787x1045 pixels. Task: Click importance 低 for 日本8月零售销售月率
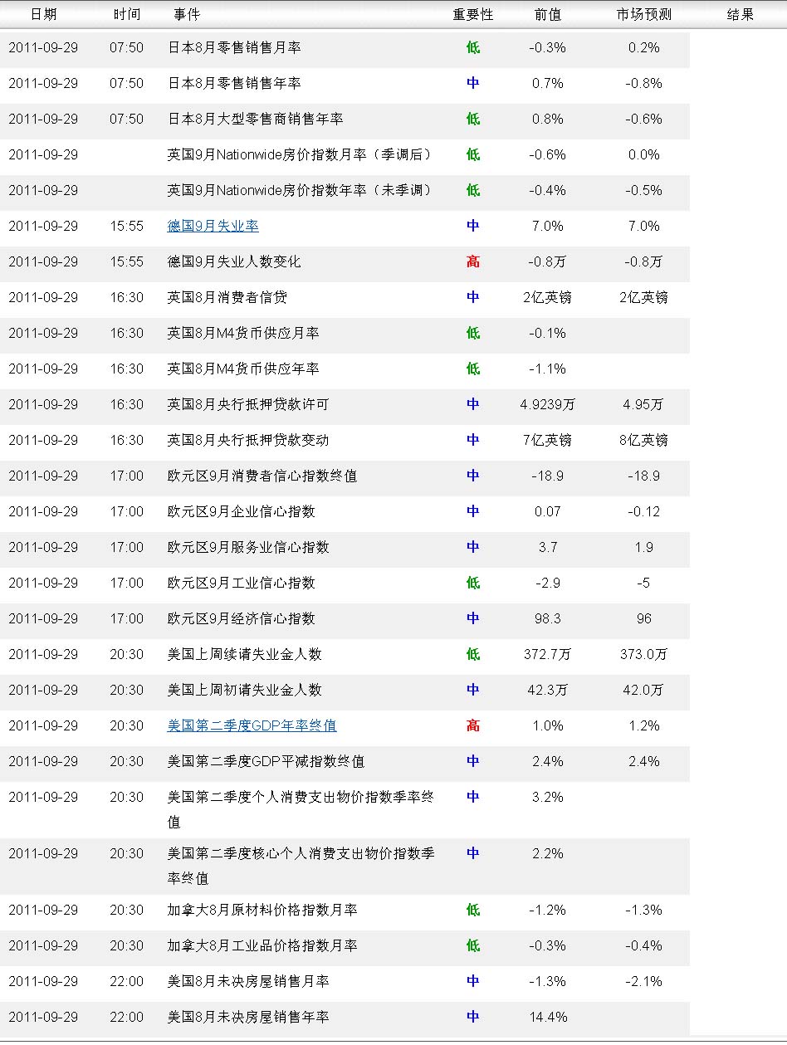(473, 47)
